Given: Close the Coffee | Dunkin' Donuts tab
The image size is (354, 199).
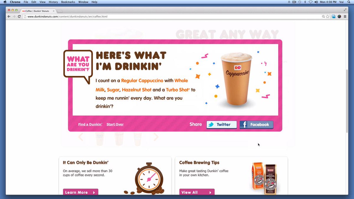Looking at the screenshot, I should click(x=54, y=11).
